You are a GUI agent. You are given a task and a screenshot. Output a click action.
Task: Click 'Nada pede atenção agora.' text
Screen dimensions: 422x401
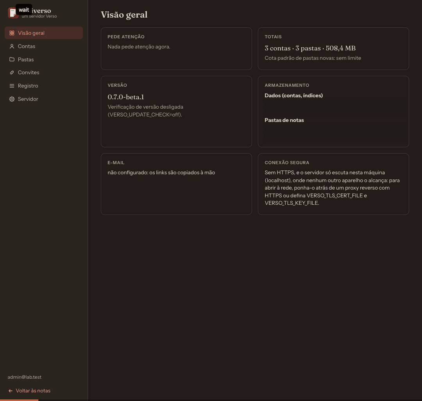click(x=139, y=47)
